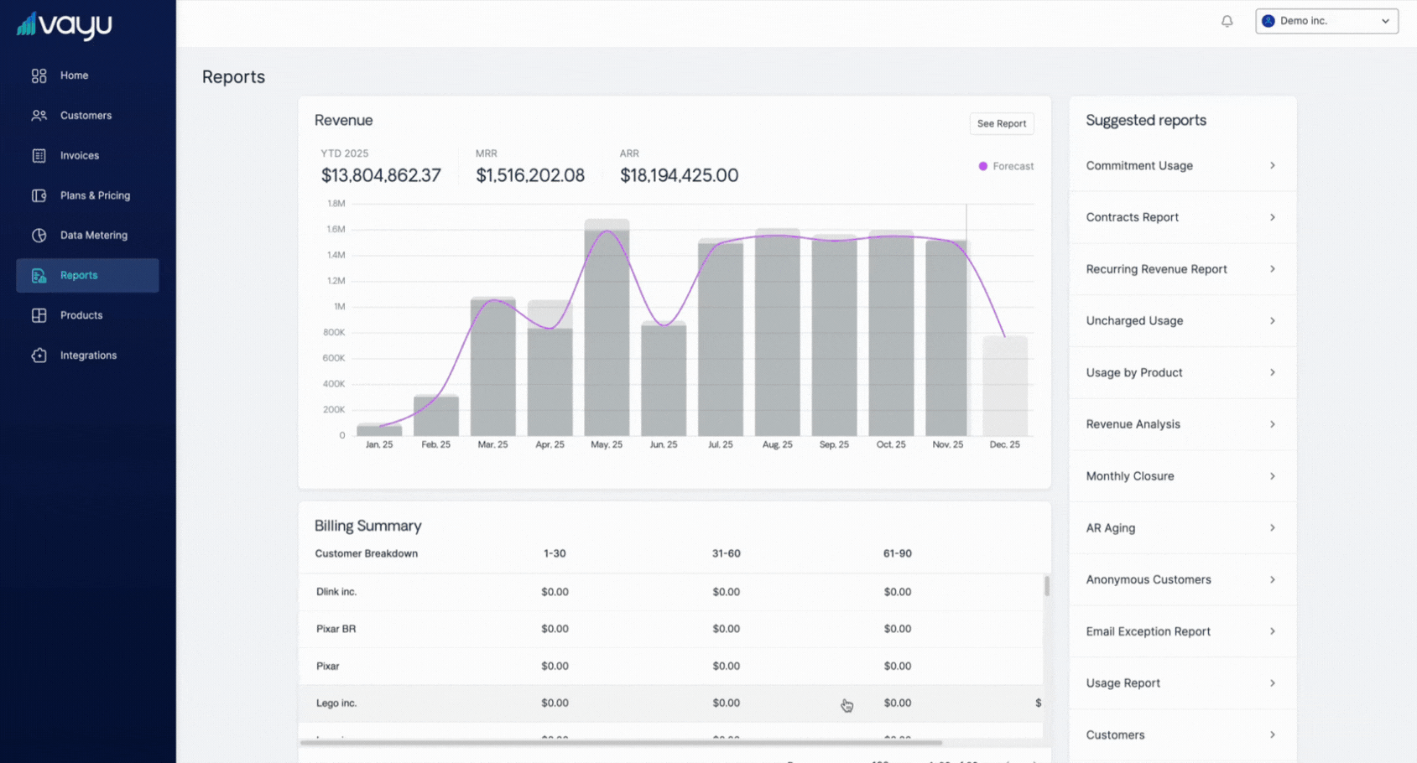Click the Billing Summary vertical scrollbar
1417x763 pixels.
coord(1046,586)
